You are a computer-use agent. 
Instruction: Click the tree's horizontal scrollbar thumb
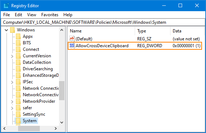(x=29, y=129)
